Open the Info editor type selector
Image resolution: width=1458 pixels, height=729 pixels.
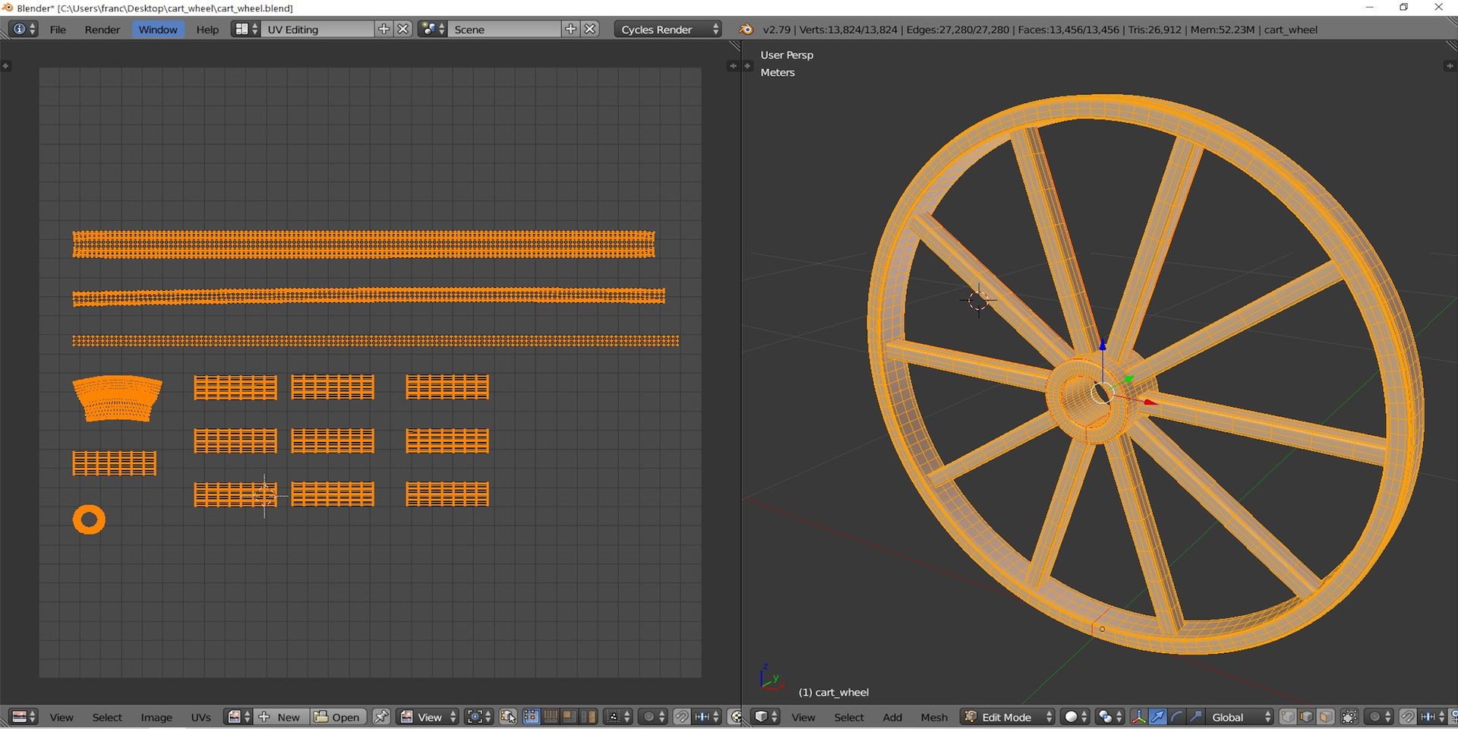pyautogui.click(x=23, y=29)
